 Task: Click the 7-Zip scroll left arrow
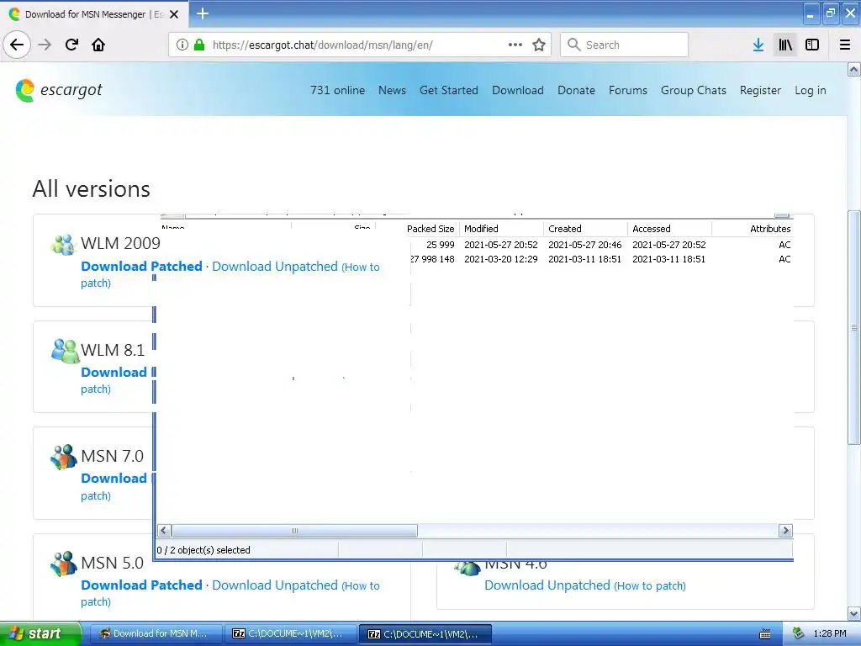164,531
